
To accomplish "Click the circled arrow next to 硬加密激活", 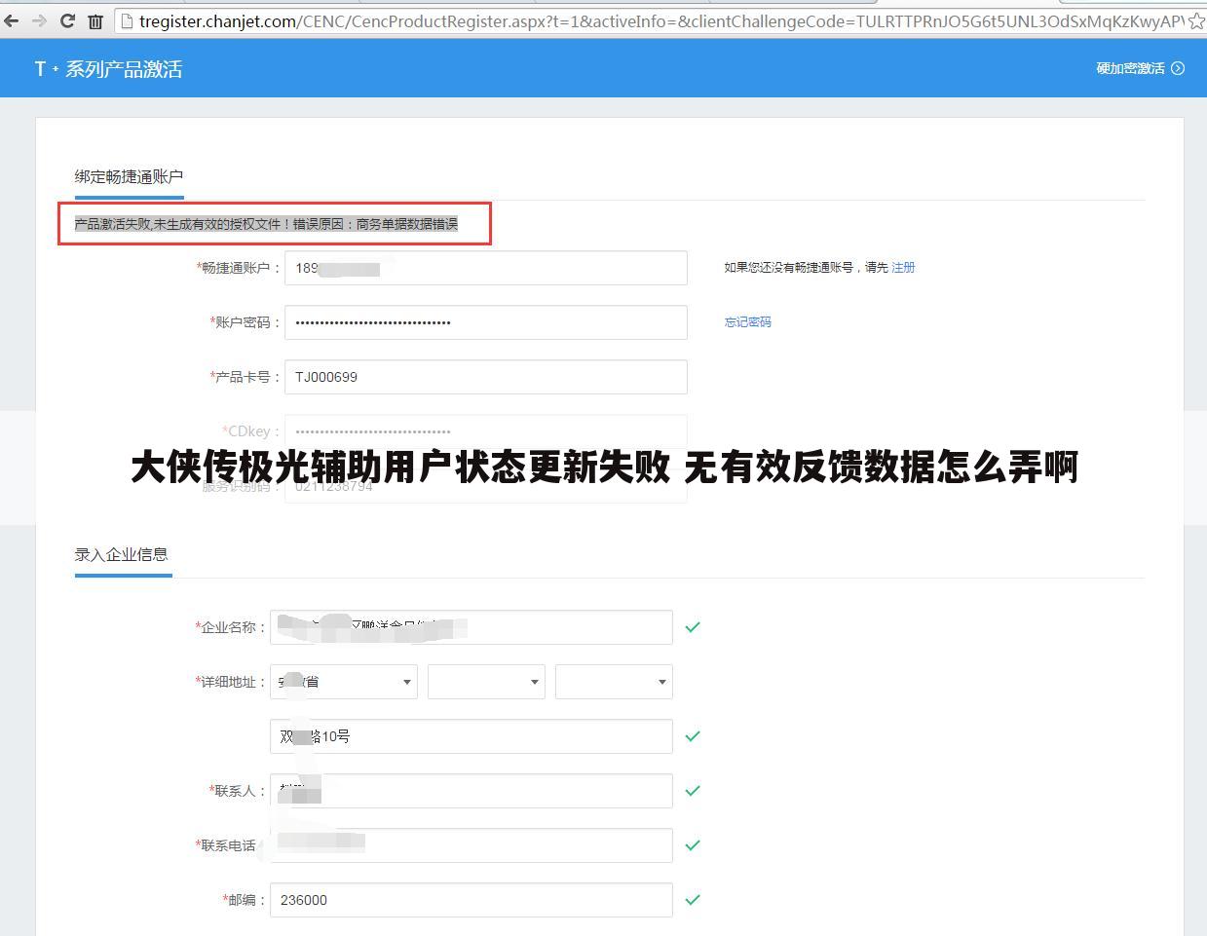I will click(x=1178, y=68).
